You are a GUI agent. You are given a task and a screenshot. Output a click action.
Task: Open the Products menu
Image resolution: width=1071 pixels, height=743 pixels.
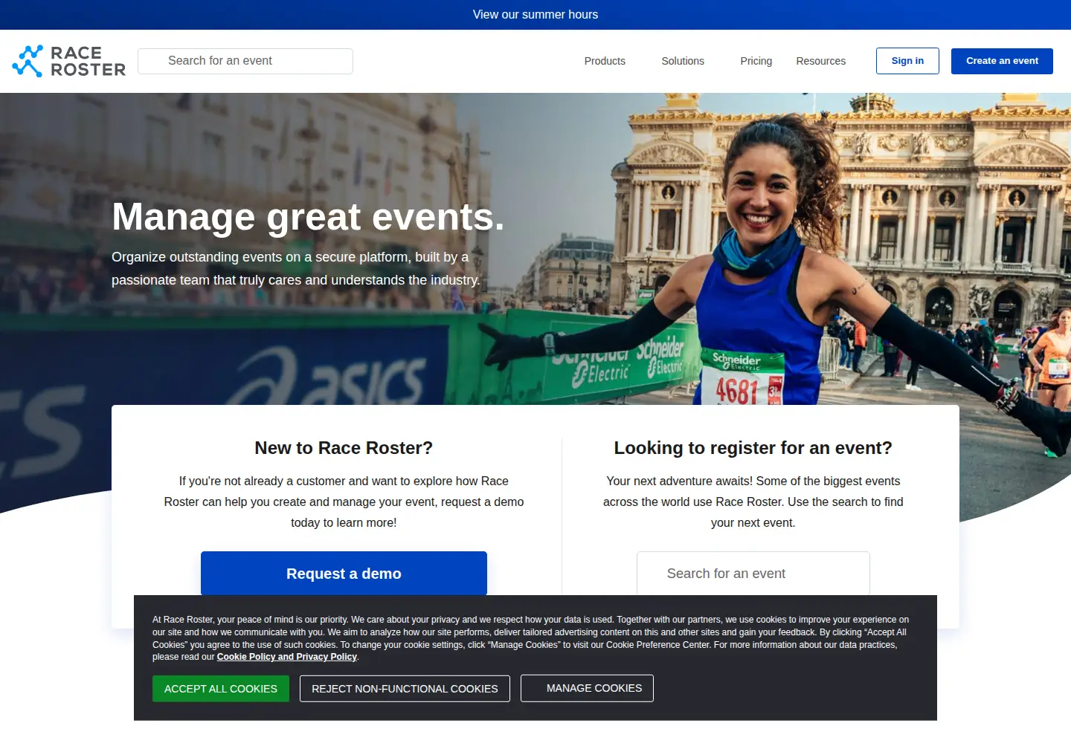pyautogui.click(x=605, y=61)
